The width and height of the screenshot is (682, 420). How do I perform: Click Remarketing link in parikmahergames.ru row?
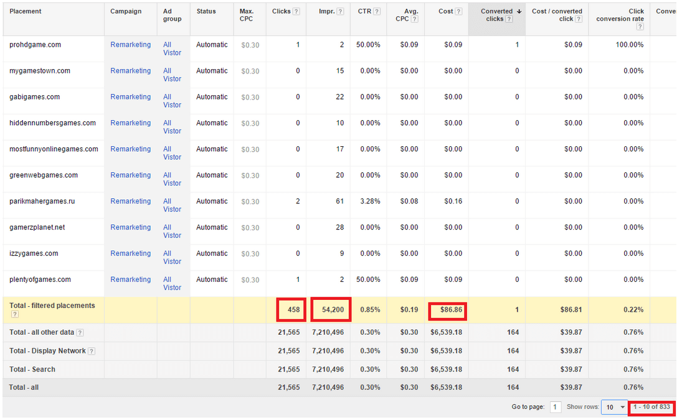[x=130, y=201]
